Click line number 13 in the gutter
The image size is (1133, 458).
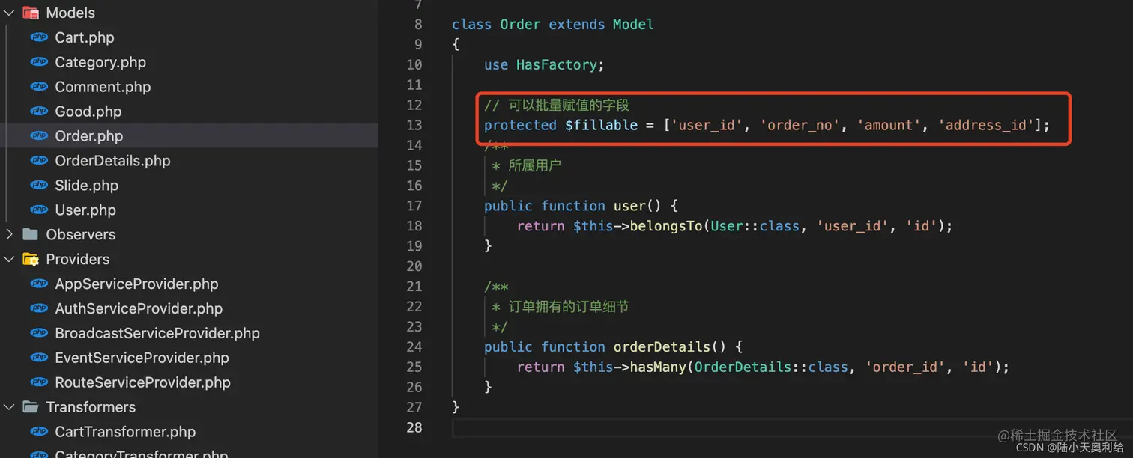pos(414,125)
